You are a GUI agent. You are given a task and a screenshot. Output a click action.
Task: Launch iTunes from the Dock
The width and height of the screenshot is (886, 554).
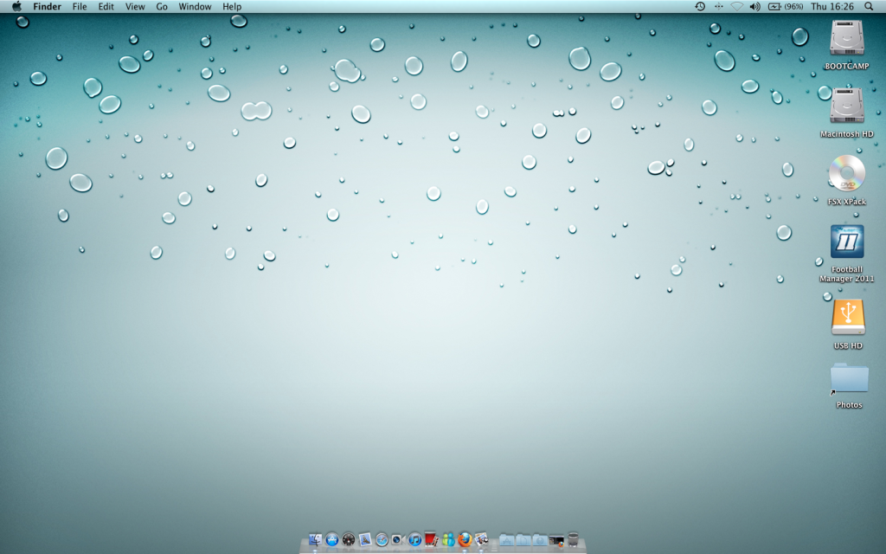[x=415, y=541]
